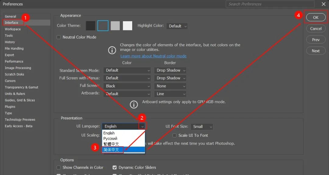
Task: Open Full Screen with Menus color dropdown
Action: click(x=127, y=78)
